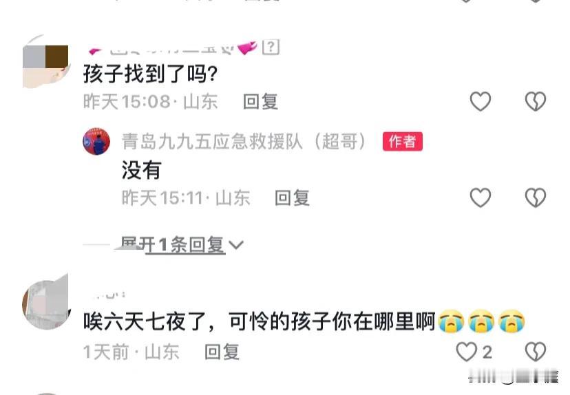Screen dimensions: 570x395
Task: Click the red 作者 badge
Action: click(x=403, y=141)
